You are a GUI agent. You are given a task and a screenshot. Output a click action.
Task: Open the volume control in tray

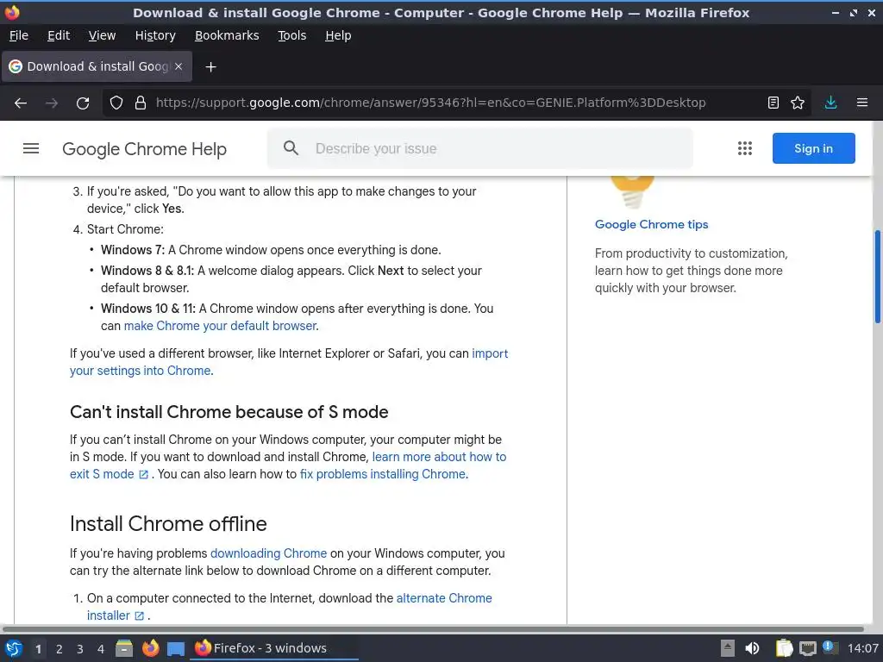(752, 648)
